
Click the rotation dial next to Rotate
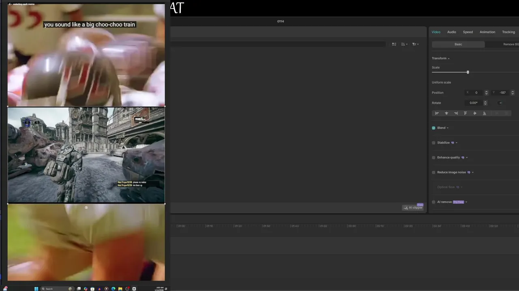pos(500,103)
